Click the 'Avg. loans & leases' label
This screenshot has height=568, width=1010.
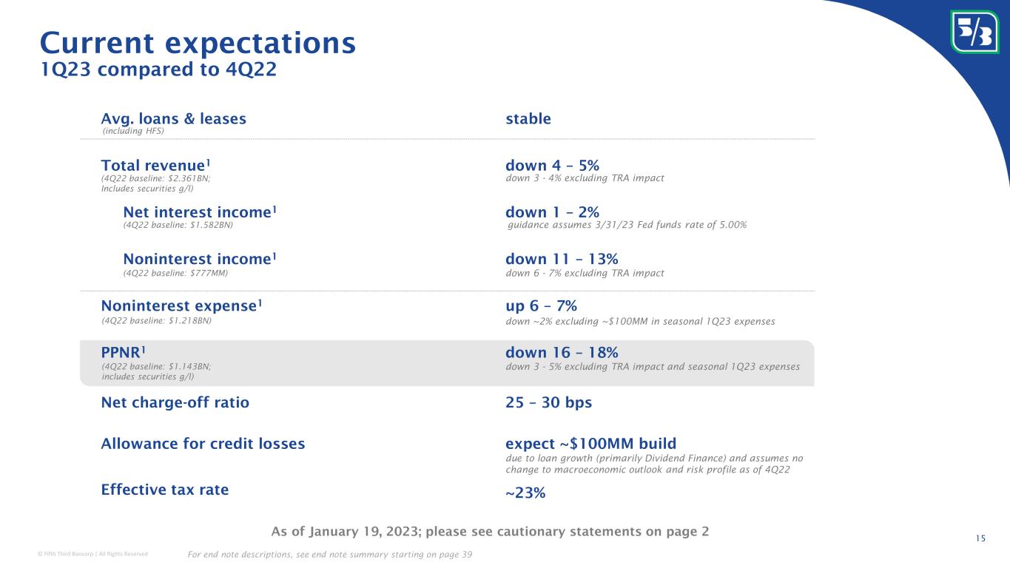[173, 118]
